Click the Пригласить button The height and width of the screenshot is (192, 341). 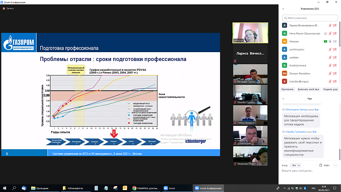[x=287, y=89]
